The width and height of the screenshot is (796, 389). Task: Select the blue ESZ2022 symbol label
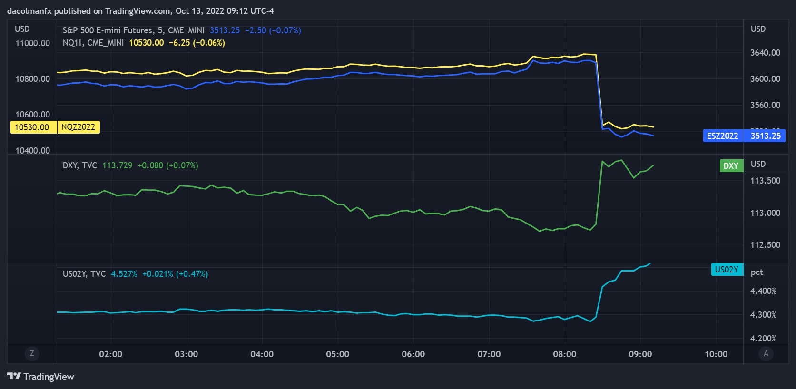723,136
